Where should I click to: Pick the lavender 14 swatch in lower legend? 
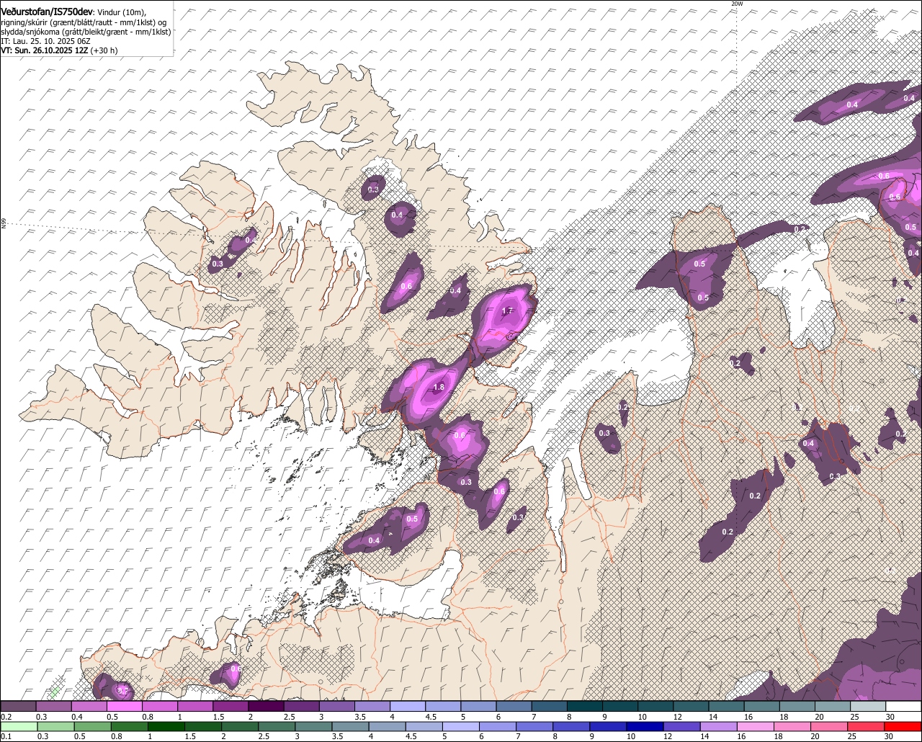[718, 726]
